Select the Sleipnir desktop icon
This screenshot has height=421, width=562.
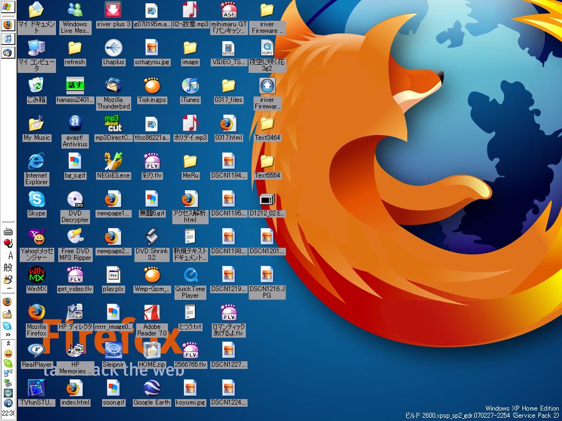pyautogui.click(x=113, y=355)
